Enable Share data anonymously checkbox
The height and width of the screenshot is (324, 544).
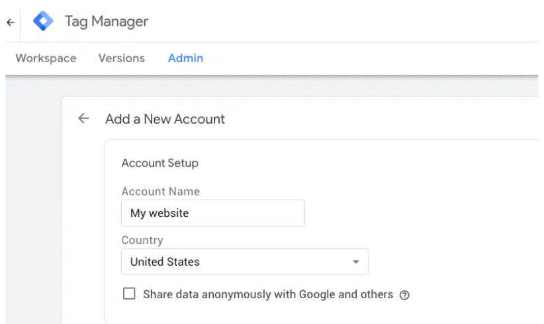(129, 294)
